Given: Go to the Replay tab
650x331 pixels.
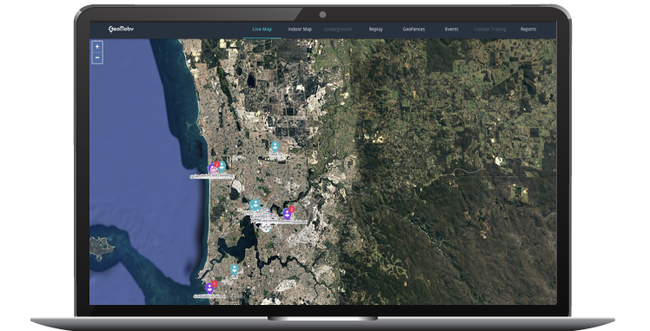Looking at the screenshot, I should (375, 30).
